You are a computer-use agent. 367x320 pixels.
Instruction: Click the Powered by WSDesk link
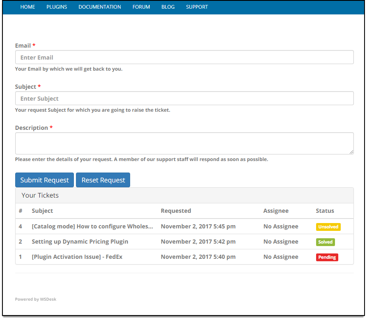coord(35,299)
